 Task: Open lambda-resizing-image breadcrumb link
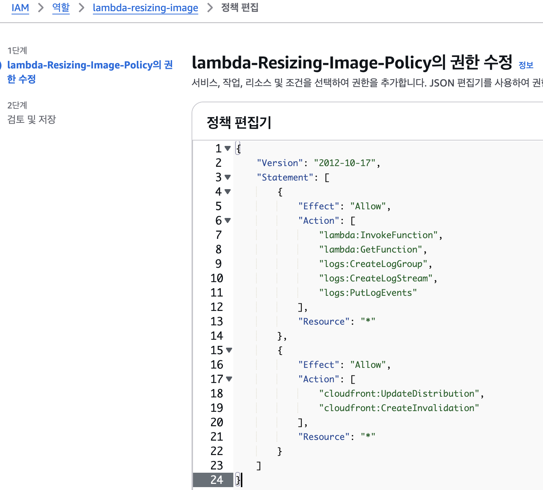point(145,8)
